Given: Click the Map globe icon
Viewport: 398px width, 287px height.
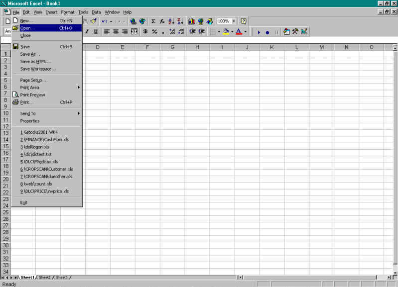Looking at the screenshot, I should pyautogui.click(x=201, y=21).
